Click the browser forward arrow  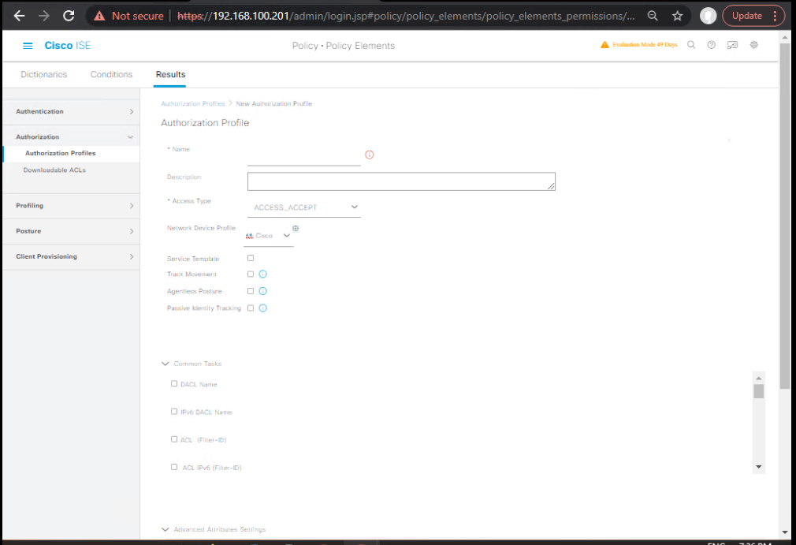[x=44, y=16]
